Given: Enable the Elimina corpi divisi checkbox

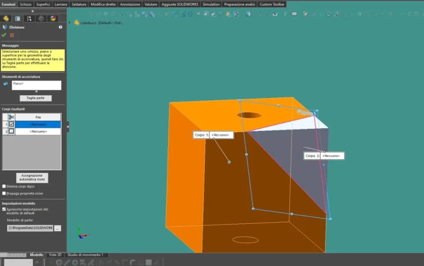Looking at the screenshot, I should pos(4,186).
